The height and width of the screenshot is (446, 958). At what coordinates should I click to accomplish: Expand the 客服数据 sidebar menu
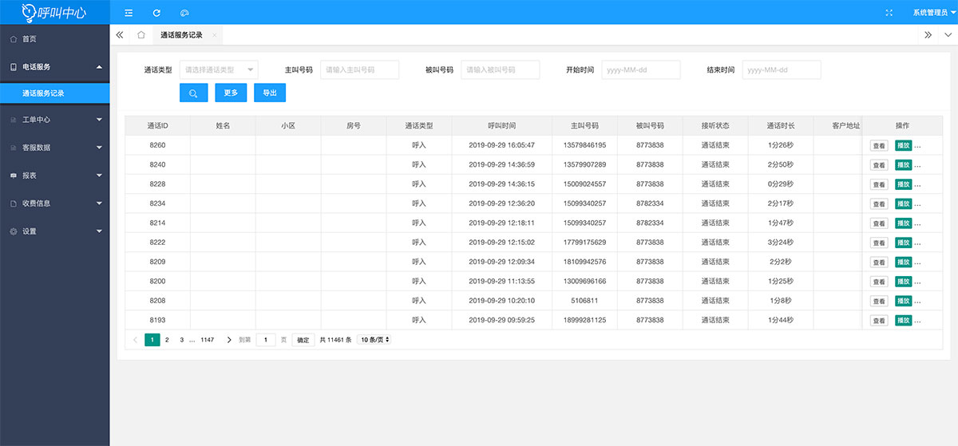[54, 148]
